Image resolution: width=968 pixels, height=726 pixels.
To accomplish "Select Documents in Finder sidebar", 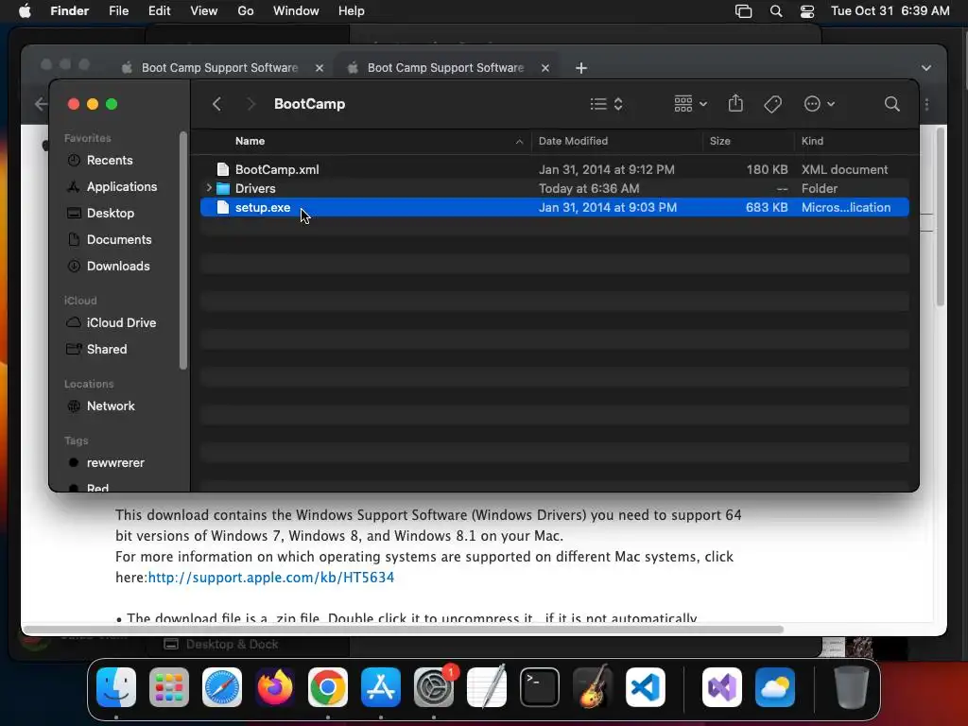I will click(118, 239).
